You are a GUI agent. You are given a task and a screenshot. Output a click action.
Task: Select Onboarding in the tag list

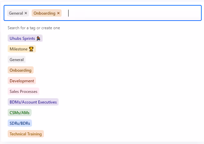pyautogui.click(x=21, y=70)
